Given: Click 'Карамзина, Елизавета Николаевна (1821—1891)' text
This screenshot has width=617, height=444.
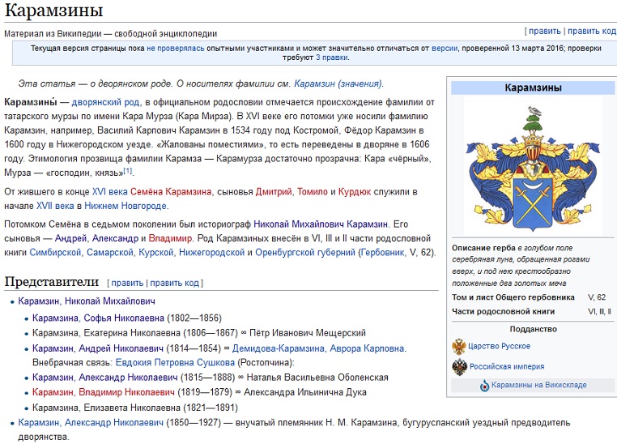Looking at the screenshot, I should click(x=135, y=408).
